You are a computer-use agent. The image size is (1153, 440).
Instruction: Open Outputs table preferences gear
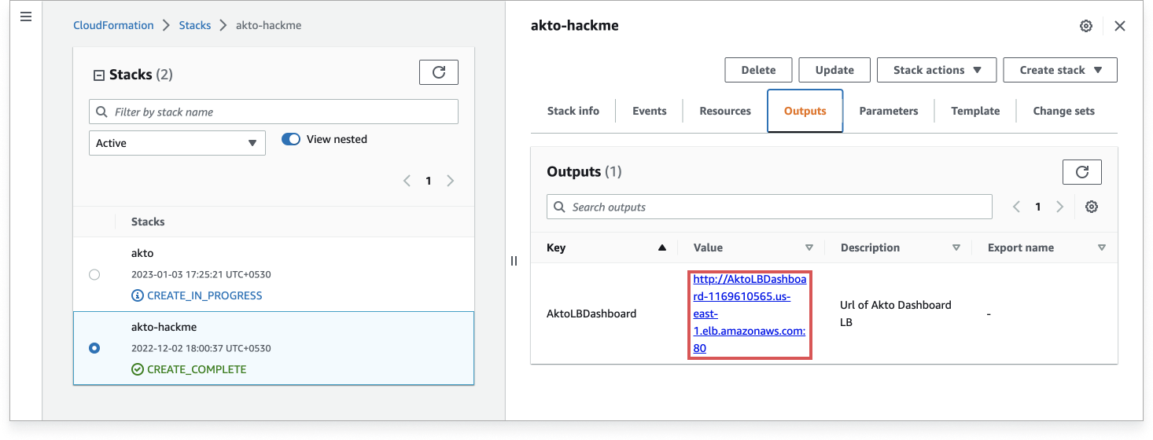pos(1091,207)
